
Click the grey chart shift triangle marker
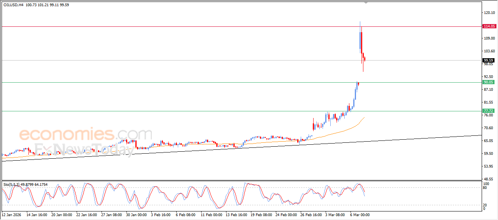point(365,3)
